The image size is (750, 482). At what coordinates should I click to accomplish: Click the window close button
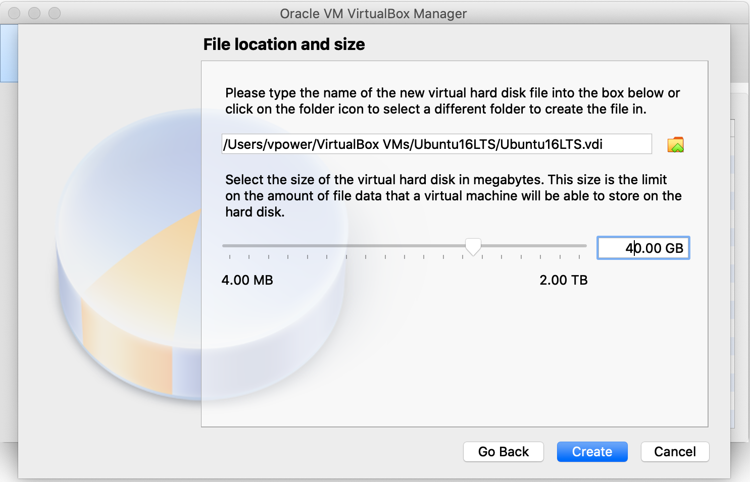pos(14,13)
